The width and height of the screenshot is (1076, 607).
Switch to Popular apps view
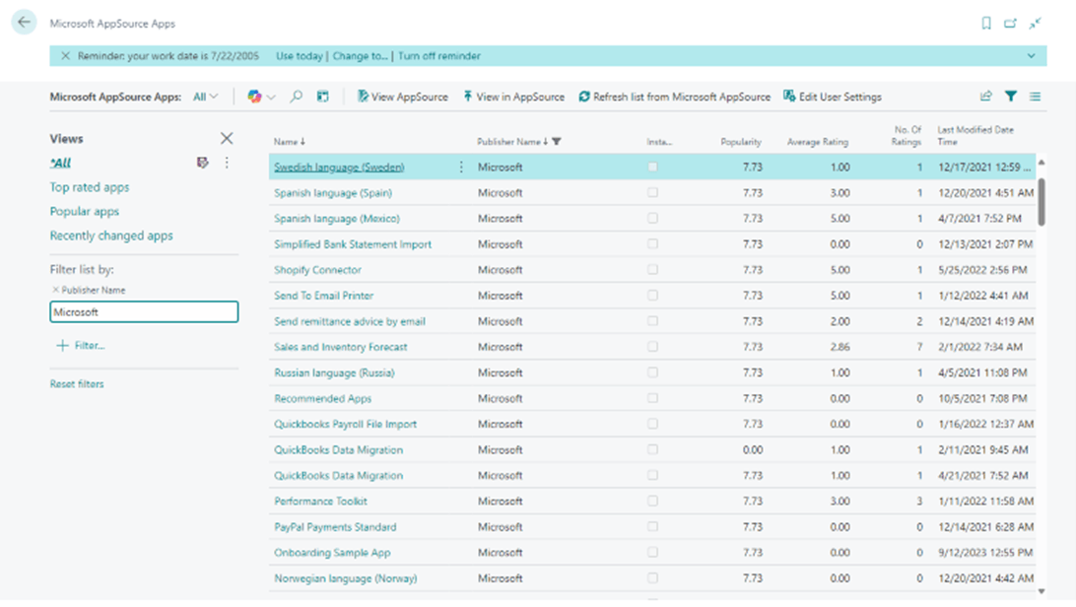[x=85, y=211]
